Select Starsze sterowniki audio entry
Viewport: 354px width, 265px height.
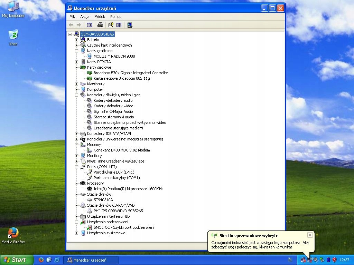(x=114, y=117)
